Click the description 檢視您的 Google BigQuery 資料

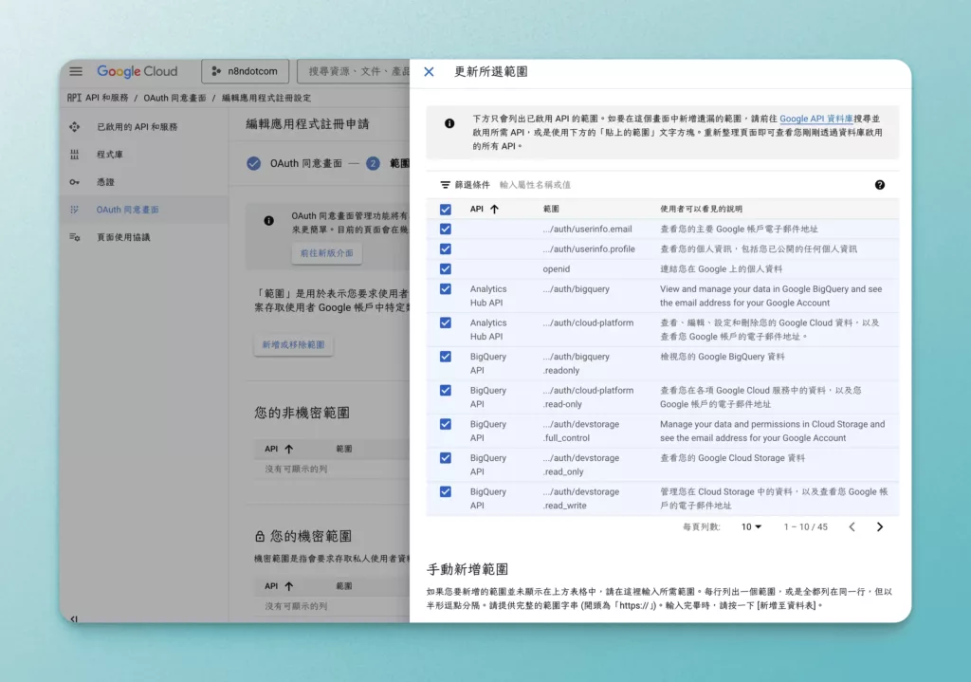pos(722,356)
